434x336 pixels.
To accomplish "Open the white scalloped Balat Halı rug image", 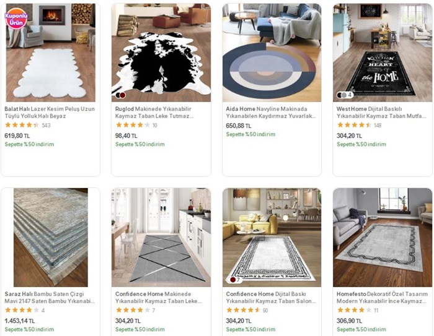I will [x=50, y=53].
